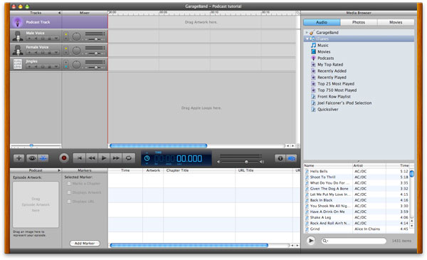The height and width of the screenshot is (260, 427).
Task: Sort songs by the Name column header
Action: [328, 165]
